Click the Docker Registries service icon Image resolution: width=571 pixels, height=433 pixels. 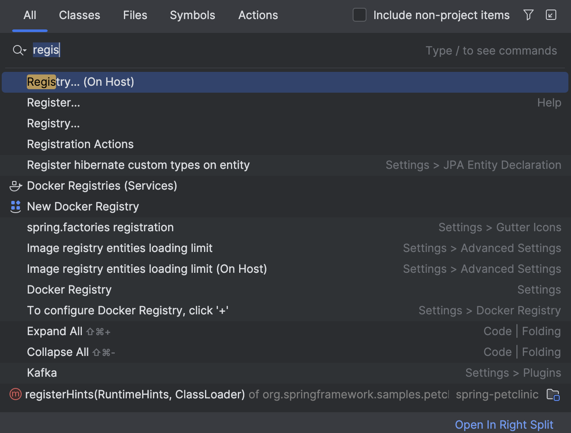click(16, 186)
